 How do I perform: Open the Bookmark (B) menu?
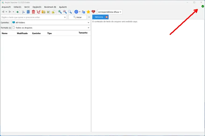50,7
